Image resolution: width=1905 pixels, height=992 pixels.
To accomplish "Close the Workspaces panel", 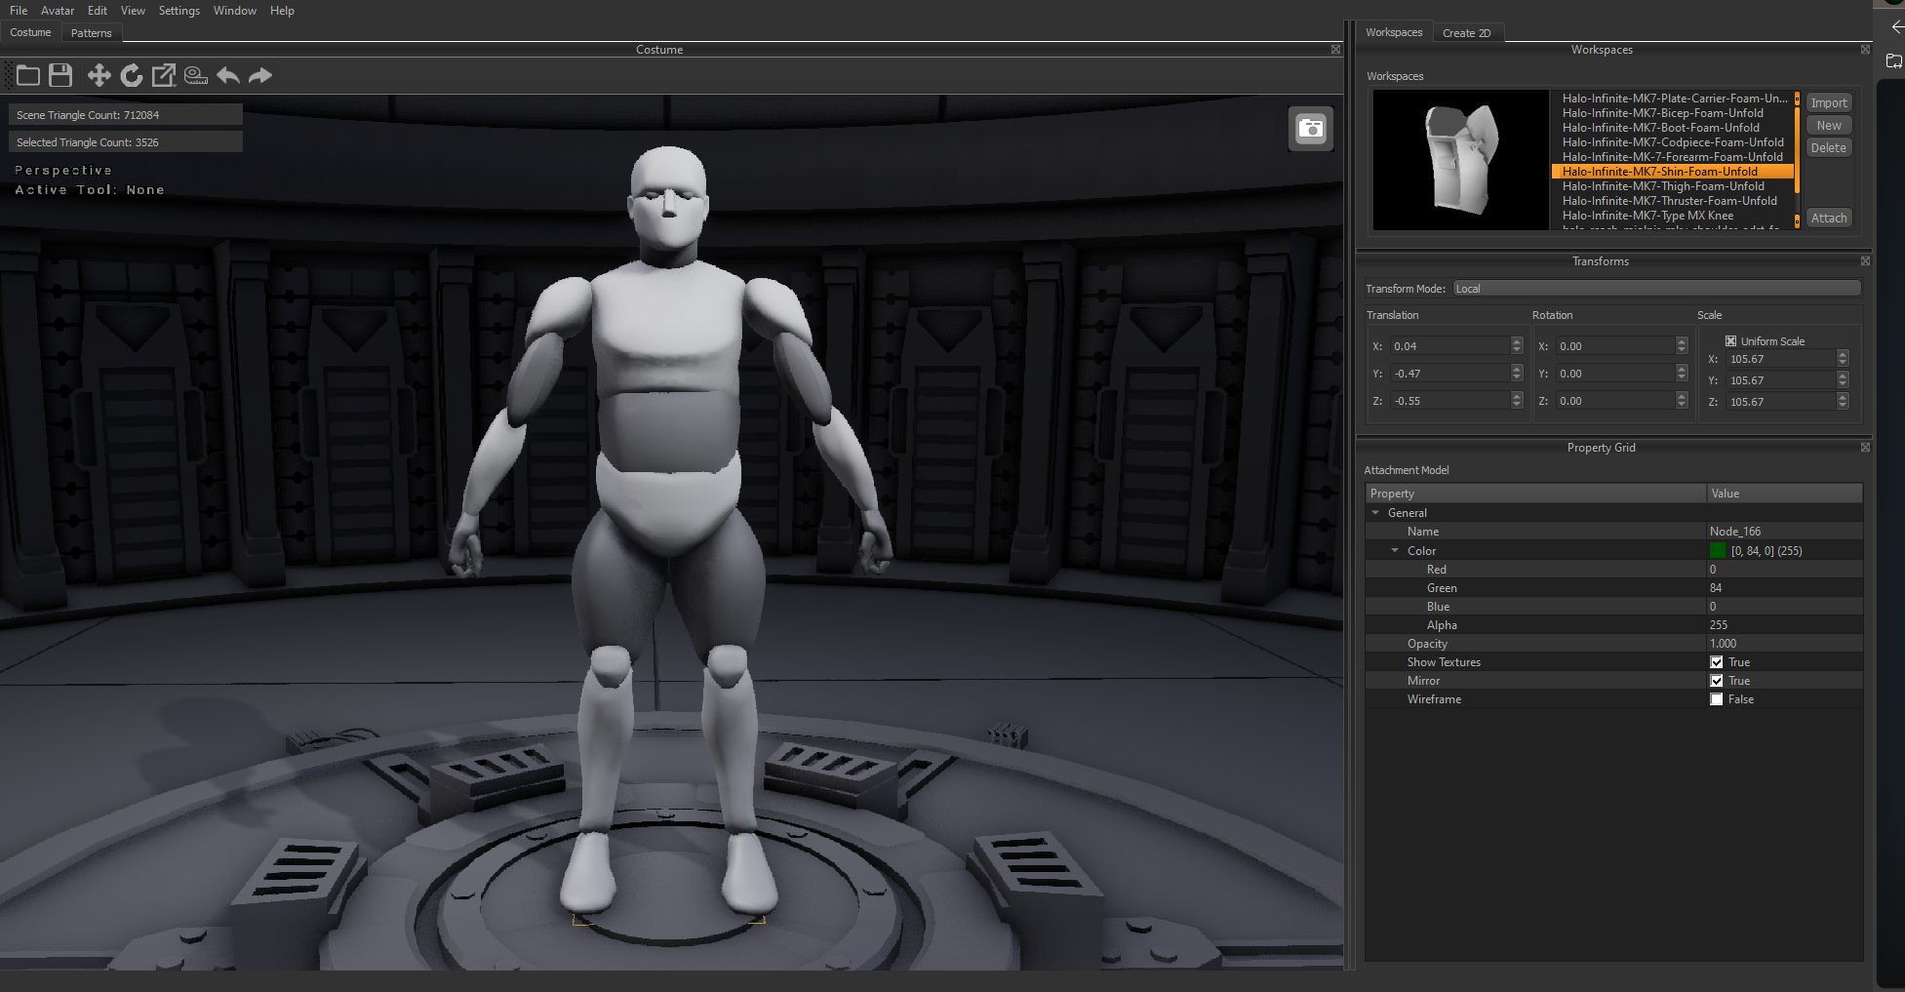I will point(1865,49).
